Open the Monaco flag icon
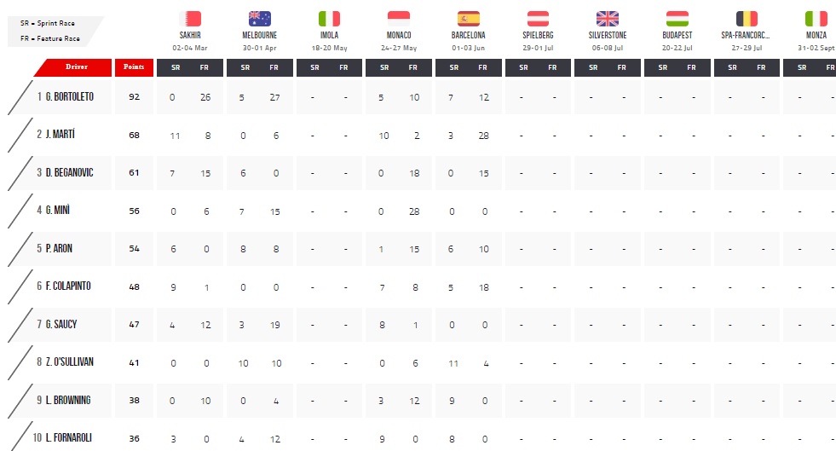Screen dimensions: 836x451 [x=399, y=19]
